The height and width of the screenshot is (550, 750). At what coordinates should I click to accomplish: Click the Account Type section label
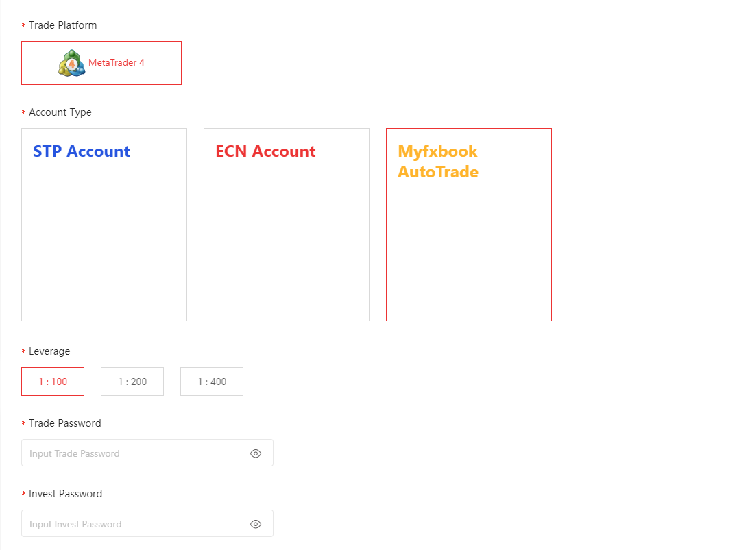pyautogui.click(x=60, y=112)
